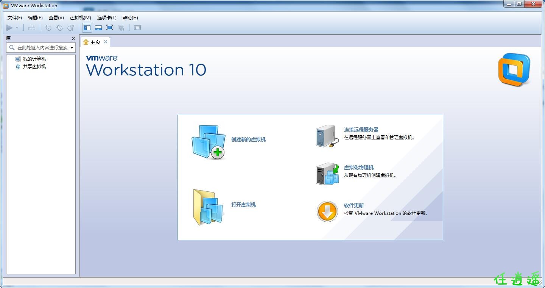This screenshot has height=288, width=545.
Task: Select 共享虚拟机 in the library tree
Action: tap(34, 67)
